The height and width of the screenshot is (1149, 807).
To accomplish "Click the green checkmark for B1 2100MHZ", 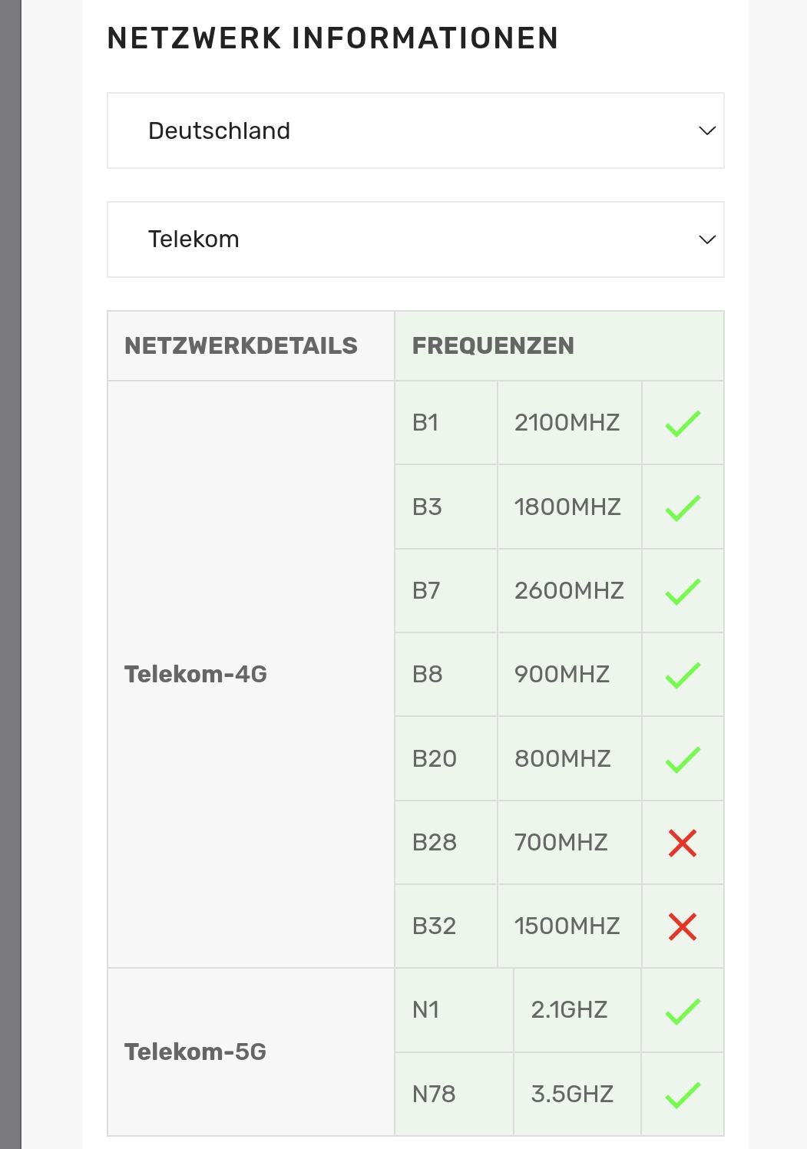I will [683, 423].
